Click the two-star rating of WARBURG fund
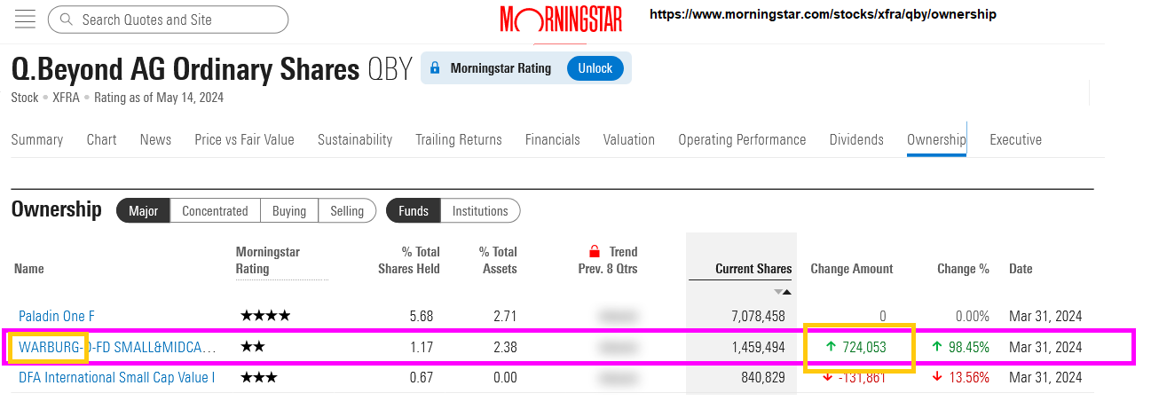Image resolution: width=1151 pixels, height=417 pixels. pyautogui.click(x=253, y=347)
